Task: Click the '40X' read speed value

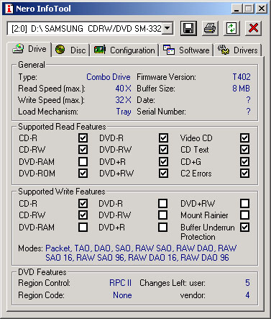Action: click(x=123, y=89)
